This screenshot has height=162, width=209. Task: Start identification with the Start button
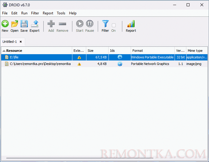tap(80, 24)
